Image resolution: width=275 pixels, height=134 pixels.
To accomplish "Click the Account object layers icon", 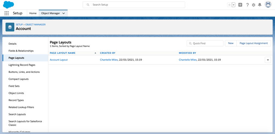I will click(10, 27).
